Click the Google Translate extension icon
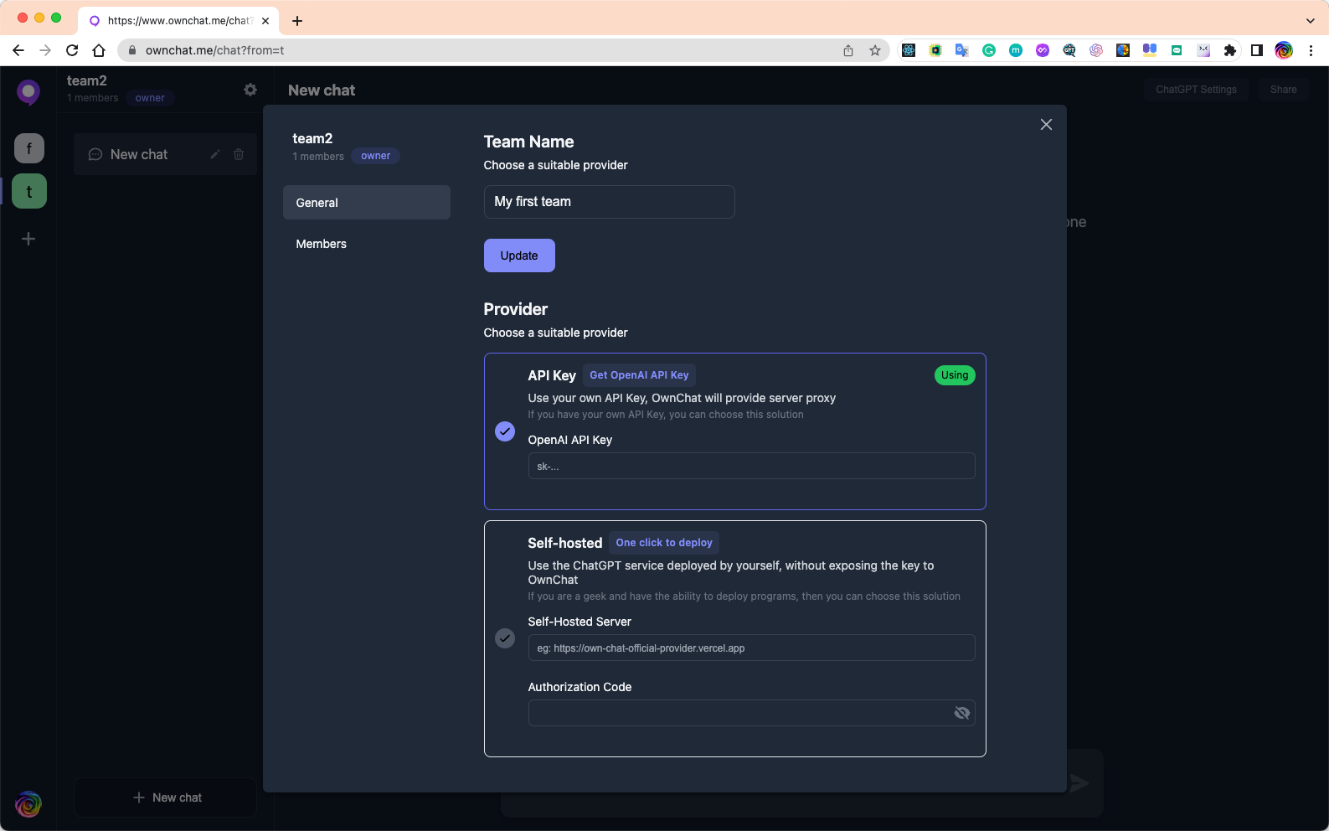Screen dimensions: 1329x831 (962, 50)
